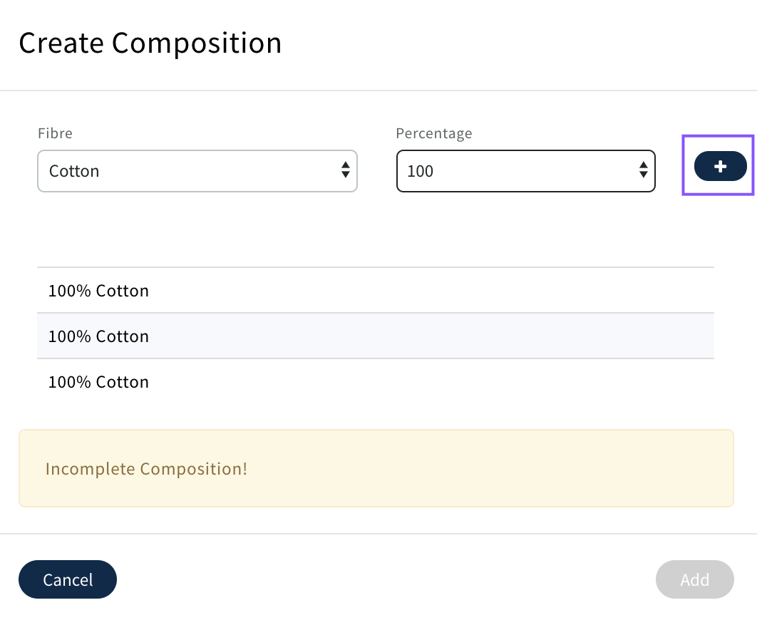Select the first 100% Cotton row
Screen dimensions: 757x620
click(375, 291)
